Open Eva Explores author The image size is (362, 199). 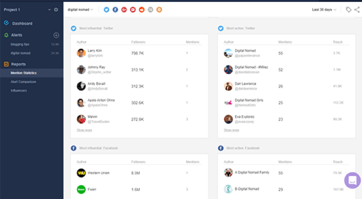pyautogui.click(x=244, y=117)
